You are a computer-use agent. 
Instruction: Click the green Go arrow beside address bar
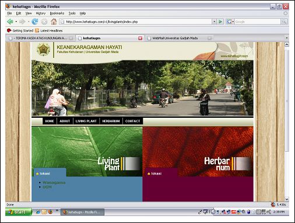(220, 22)
